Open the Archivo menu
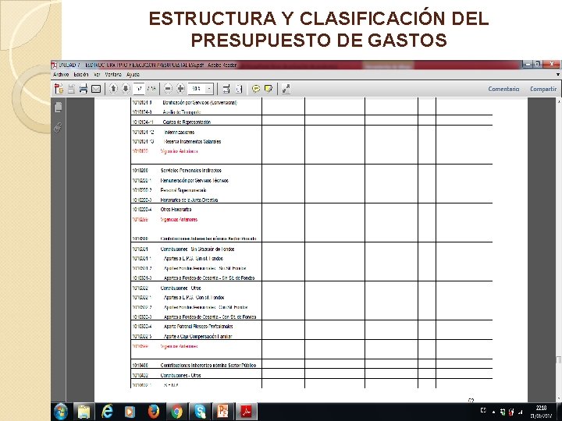The height and width of the screenshot is (421, 562). pos(61,75)
